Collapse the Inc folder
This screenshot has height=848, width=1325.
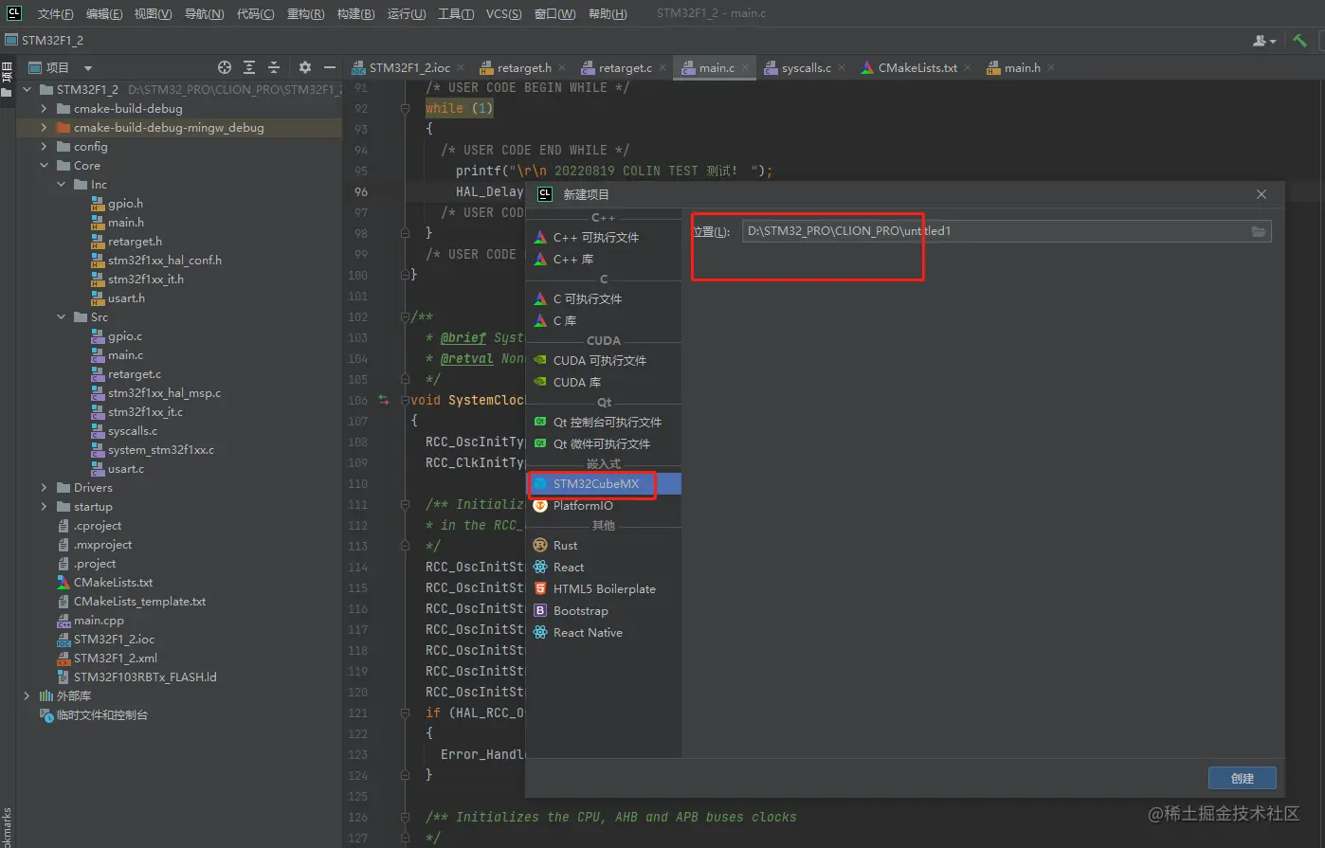click(x=61, y=185)
